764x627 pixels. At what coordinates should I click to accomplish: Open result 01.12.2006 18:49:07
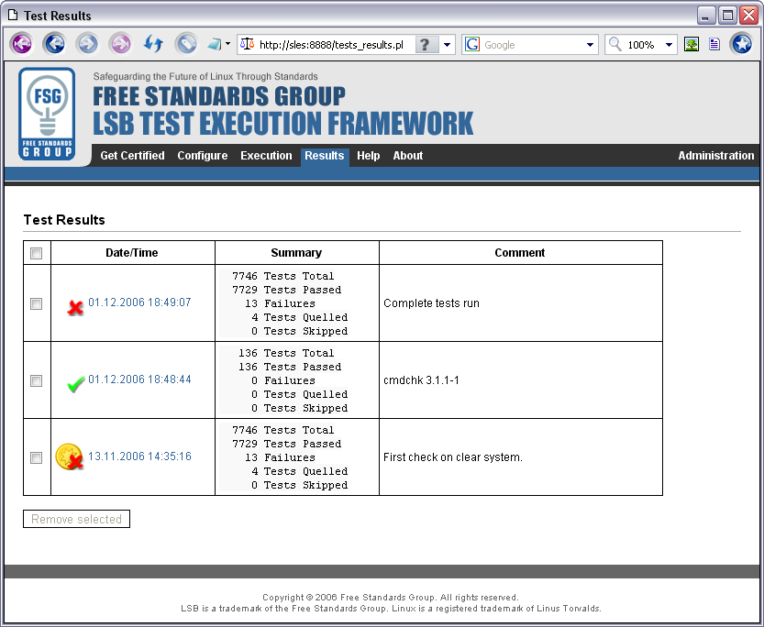click(139, 302)
